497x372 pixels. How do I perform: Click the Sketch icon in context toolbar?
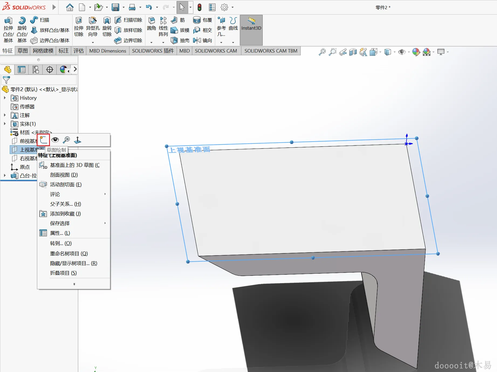(43, 140)
